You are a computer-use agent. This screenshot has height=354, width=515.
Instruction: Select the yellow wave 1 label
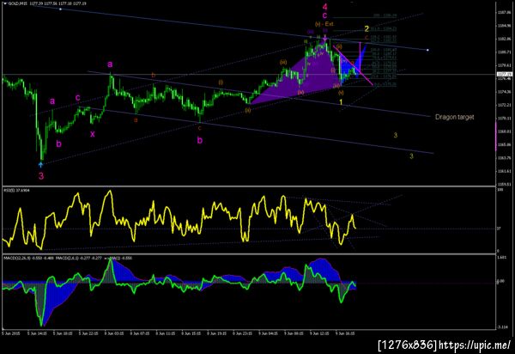(341, 102)
